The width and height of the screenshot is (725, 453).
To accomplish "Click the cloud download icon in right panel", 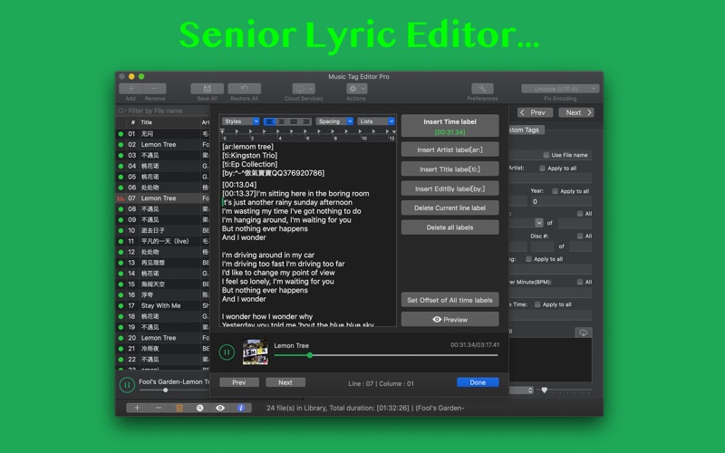I will pos(583,333).
